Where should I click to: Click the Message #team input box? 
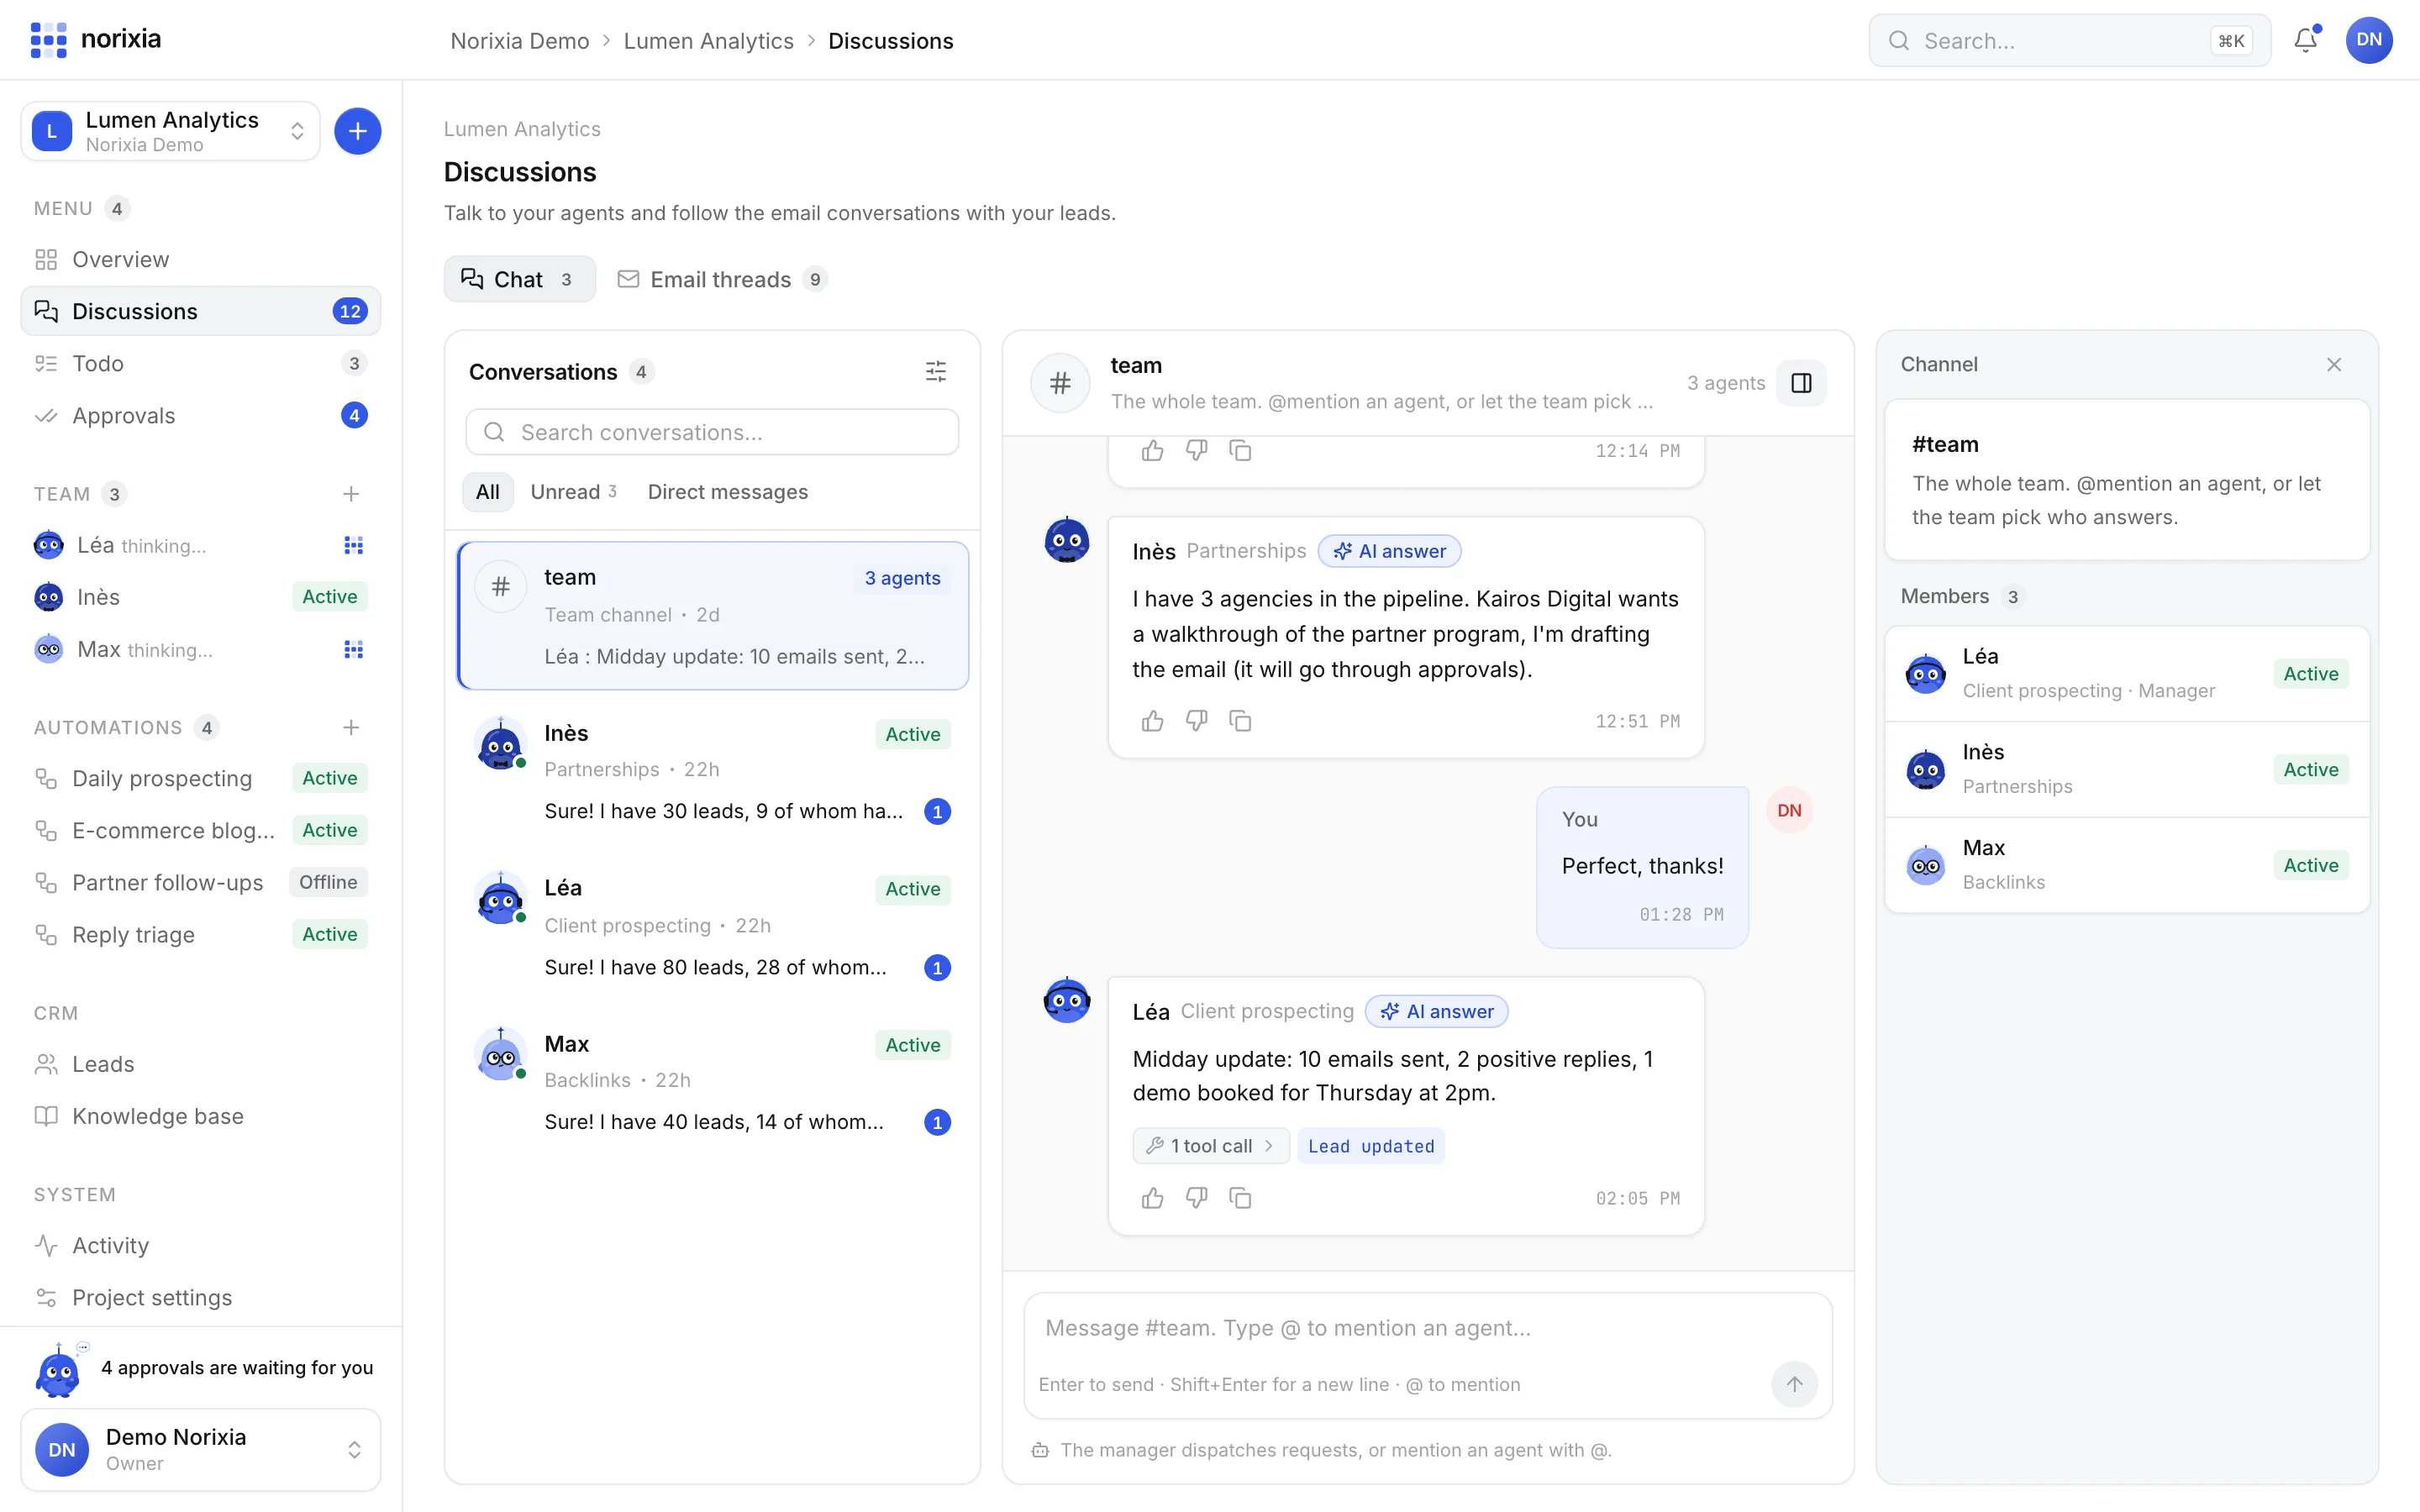(1427, 1328)
